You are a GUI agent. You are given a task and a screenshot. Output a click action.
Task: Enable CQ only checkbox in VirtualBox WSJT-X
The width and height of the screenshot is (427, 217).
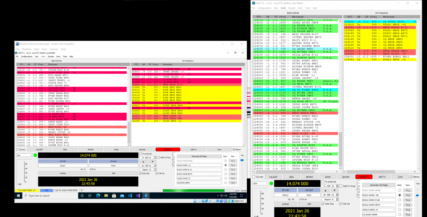18,149
